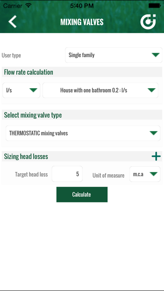
Task: Tap the green arrow on m.c.a selector
Action: [x=154, y=174]
